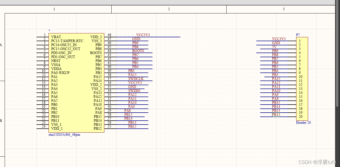Select the Header 20 component label
Screen dimensions: 340x167
303,122
